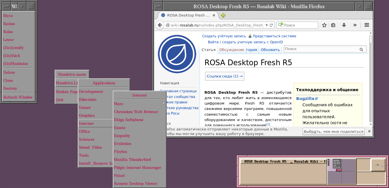
Task: Launch Ekiga Softphone from menu
Action: coord(140,120)
